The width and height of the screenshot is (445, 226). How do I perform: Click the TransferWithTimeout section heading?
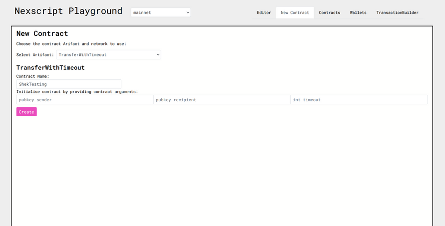[x=50, y=67]
